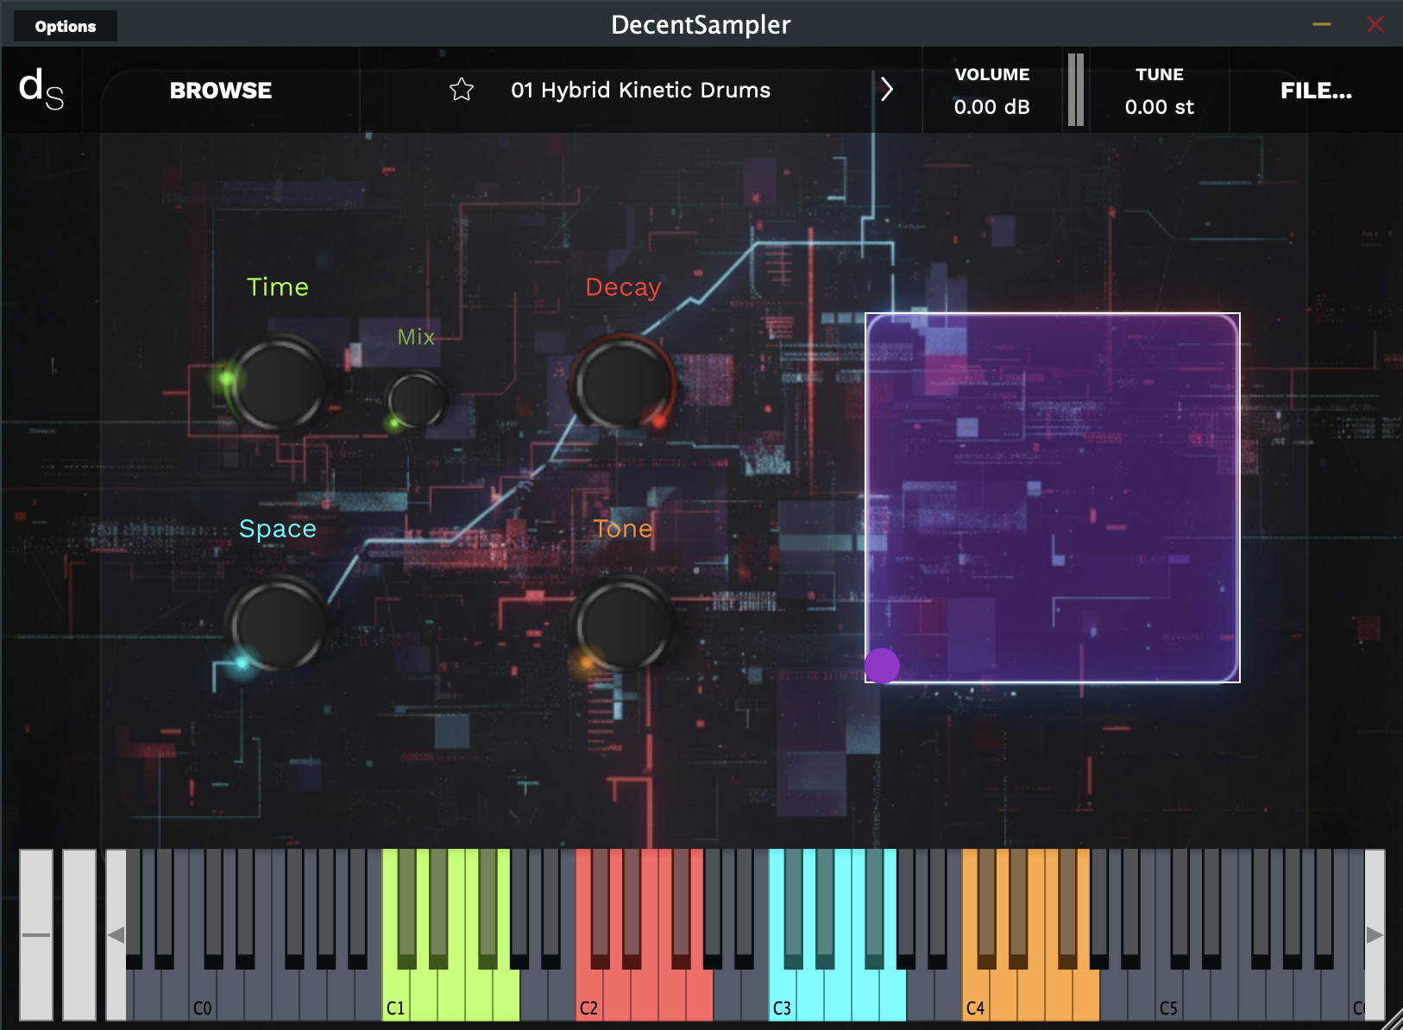Click the window resize grip corner
1403x1030 pixels.
coord(1393,1020)
